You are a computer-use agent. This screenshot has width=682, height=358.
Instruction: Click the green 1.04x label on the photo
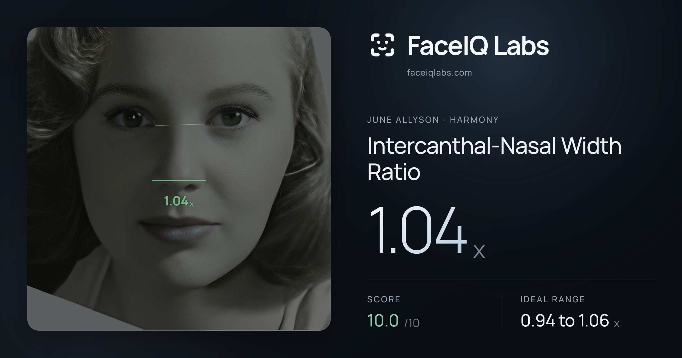tap(179, 201)
